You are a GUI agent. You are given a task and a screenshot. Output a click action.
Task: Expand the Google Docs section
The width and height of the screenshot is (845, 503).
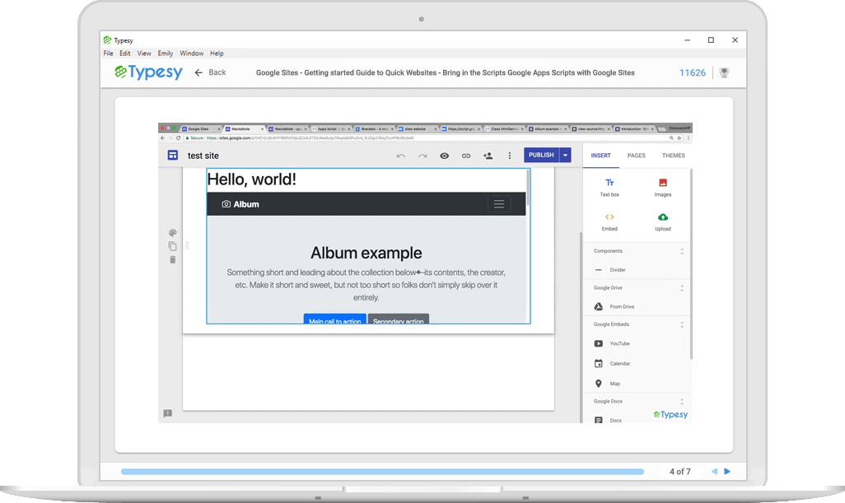click(683, 402)
